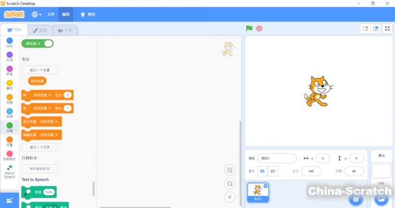The width and height of the screenshot is (395, 208).
Task: Show the sprite using eye icon
Action: (262, 171)
